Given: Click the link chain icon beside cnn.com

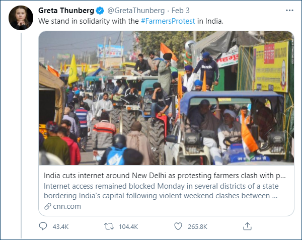Looking at the screenshot, I should (48, 206).
